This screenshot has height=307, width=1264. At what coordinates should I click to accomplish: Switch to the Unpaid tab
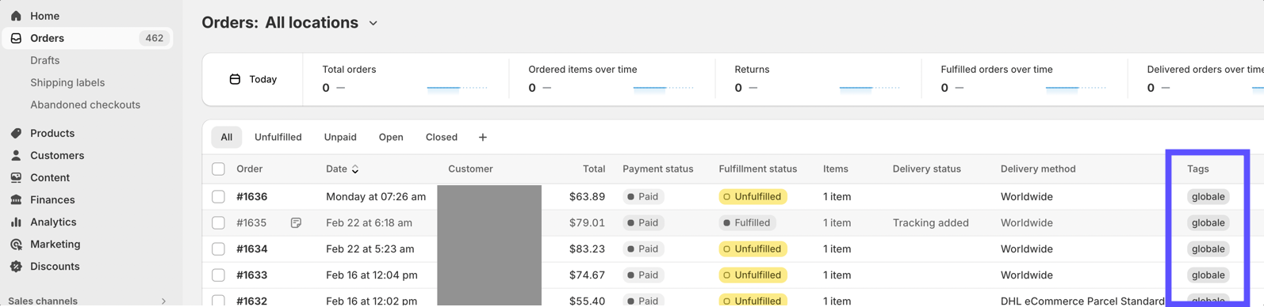click(x=340, y=137)
